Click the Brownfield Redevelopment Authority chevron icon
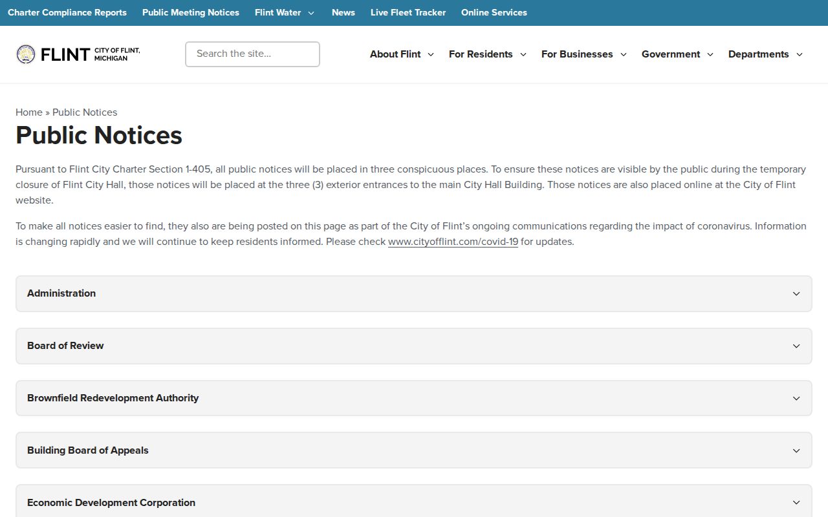Viewport: 828px width, 517px height. point(796,398)
